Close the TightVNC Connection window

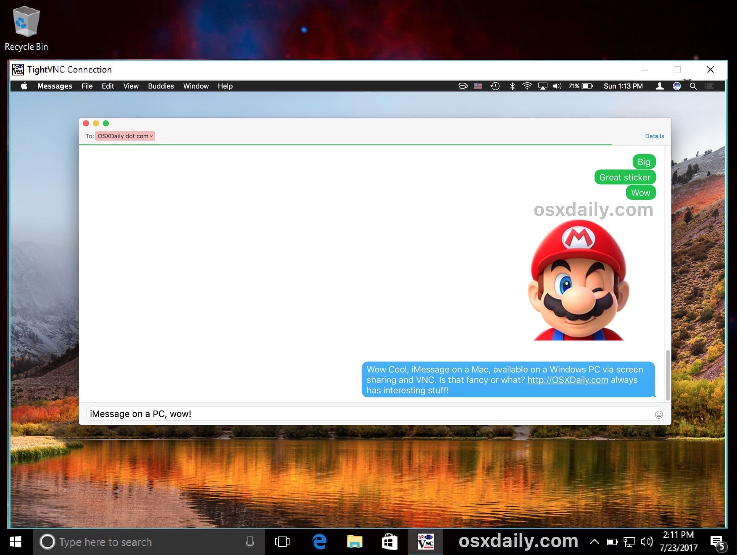[x=710, y=70]
